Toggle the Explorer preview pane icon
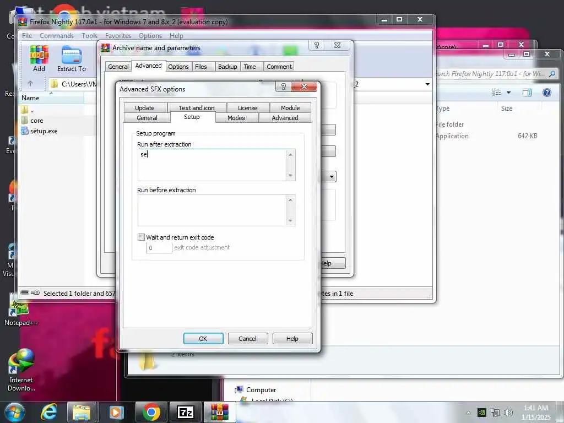564x423 pixels. [527, 93]
